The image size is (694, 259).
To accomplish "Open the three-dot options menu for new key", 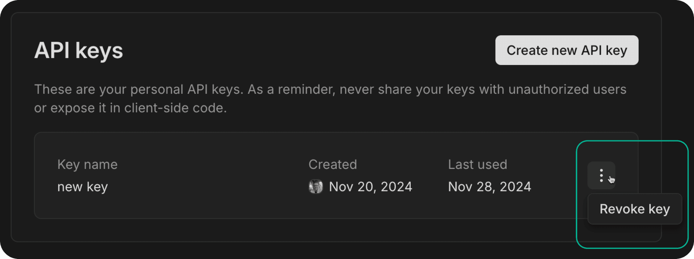I will pos(601,175).
